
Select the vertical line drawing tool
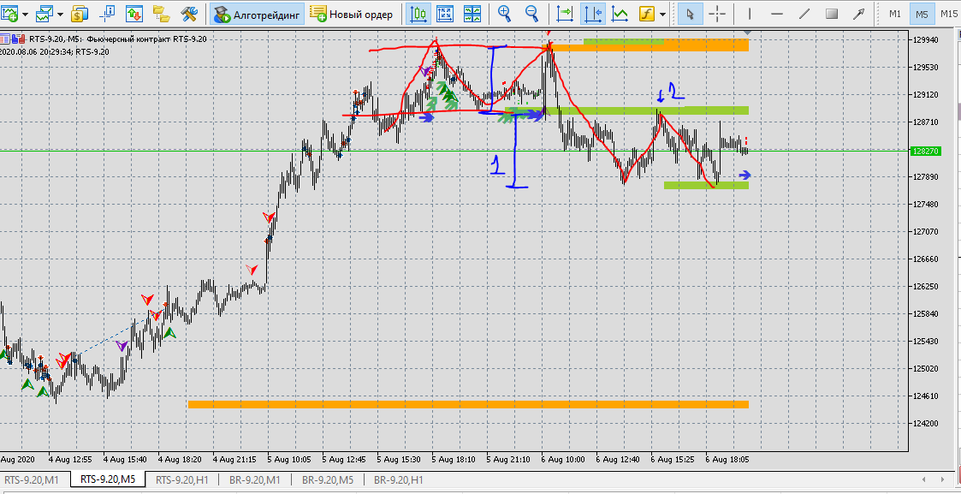pos(749,14)
